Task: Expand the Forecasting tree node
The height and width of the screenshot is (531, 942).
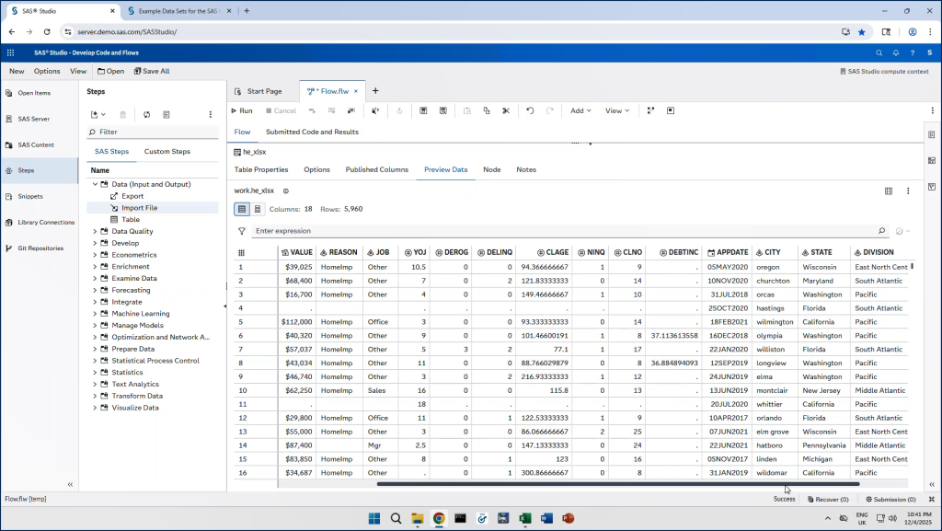Action: pyautogui.click(x=95, y=290)
